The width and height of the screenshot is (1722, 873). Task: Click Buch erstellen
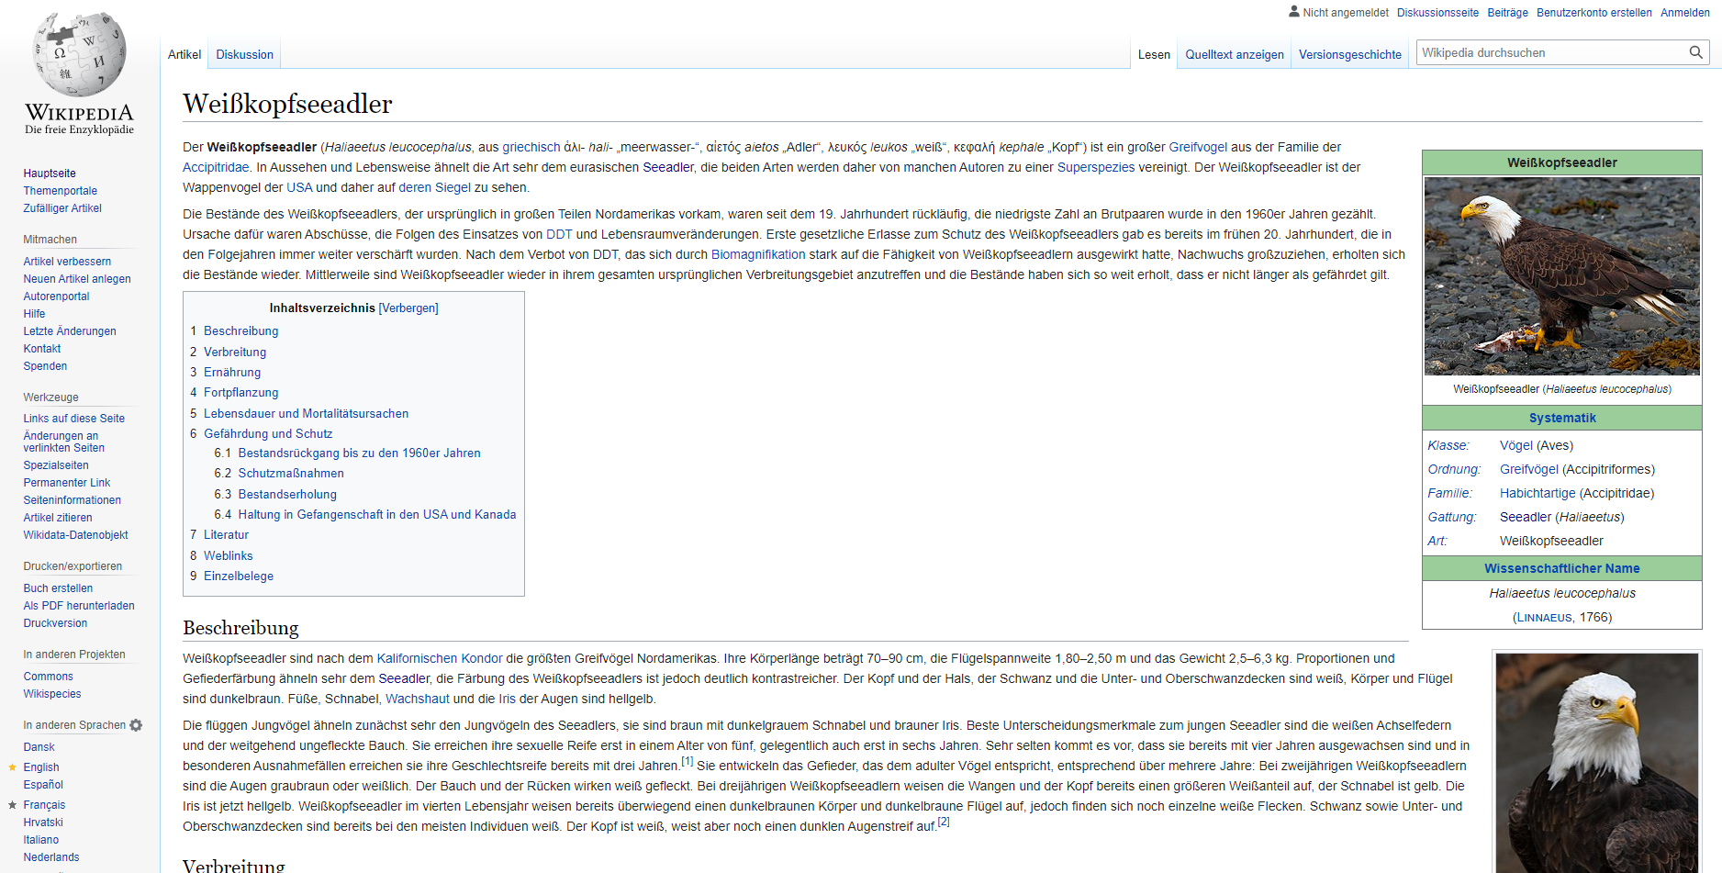click(x=58, y=588)
